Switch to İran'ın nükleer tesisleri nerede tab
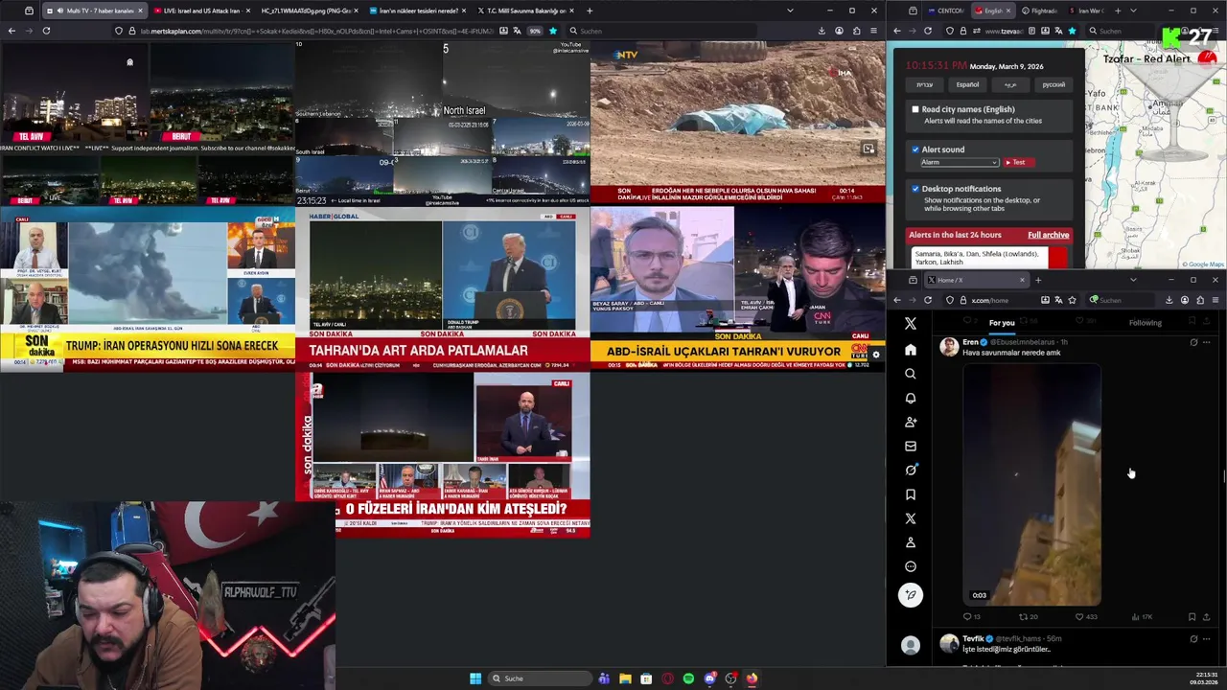 (x=418, y=11)
